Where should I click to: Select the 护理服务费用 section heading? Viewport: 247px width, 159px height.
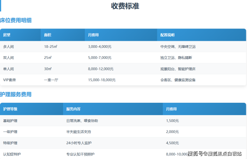tap(16, 94)
